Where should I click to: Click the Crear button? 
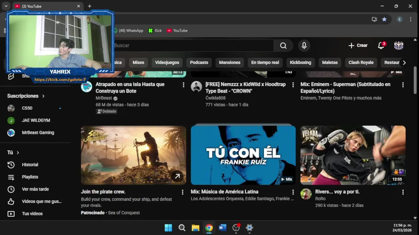[x=358, y=45]
